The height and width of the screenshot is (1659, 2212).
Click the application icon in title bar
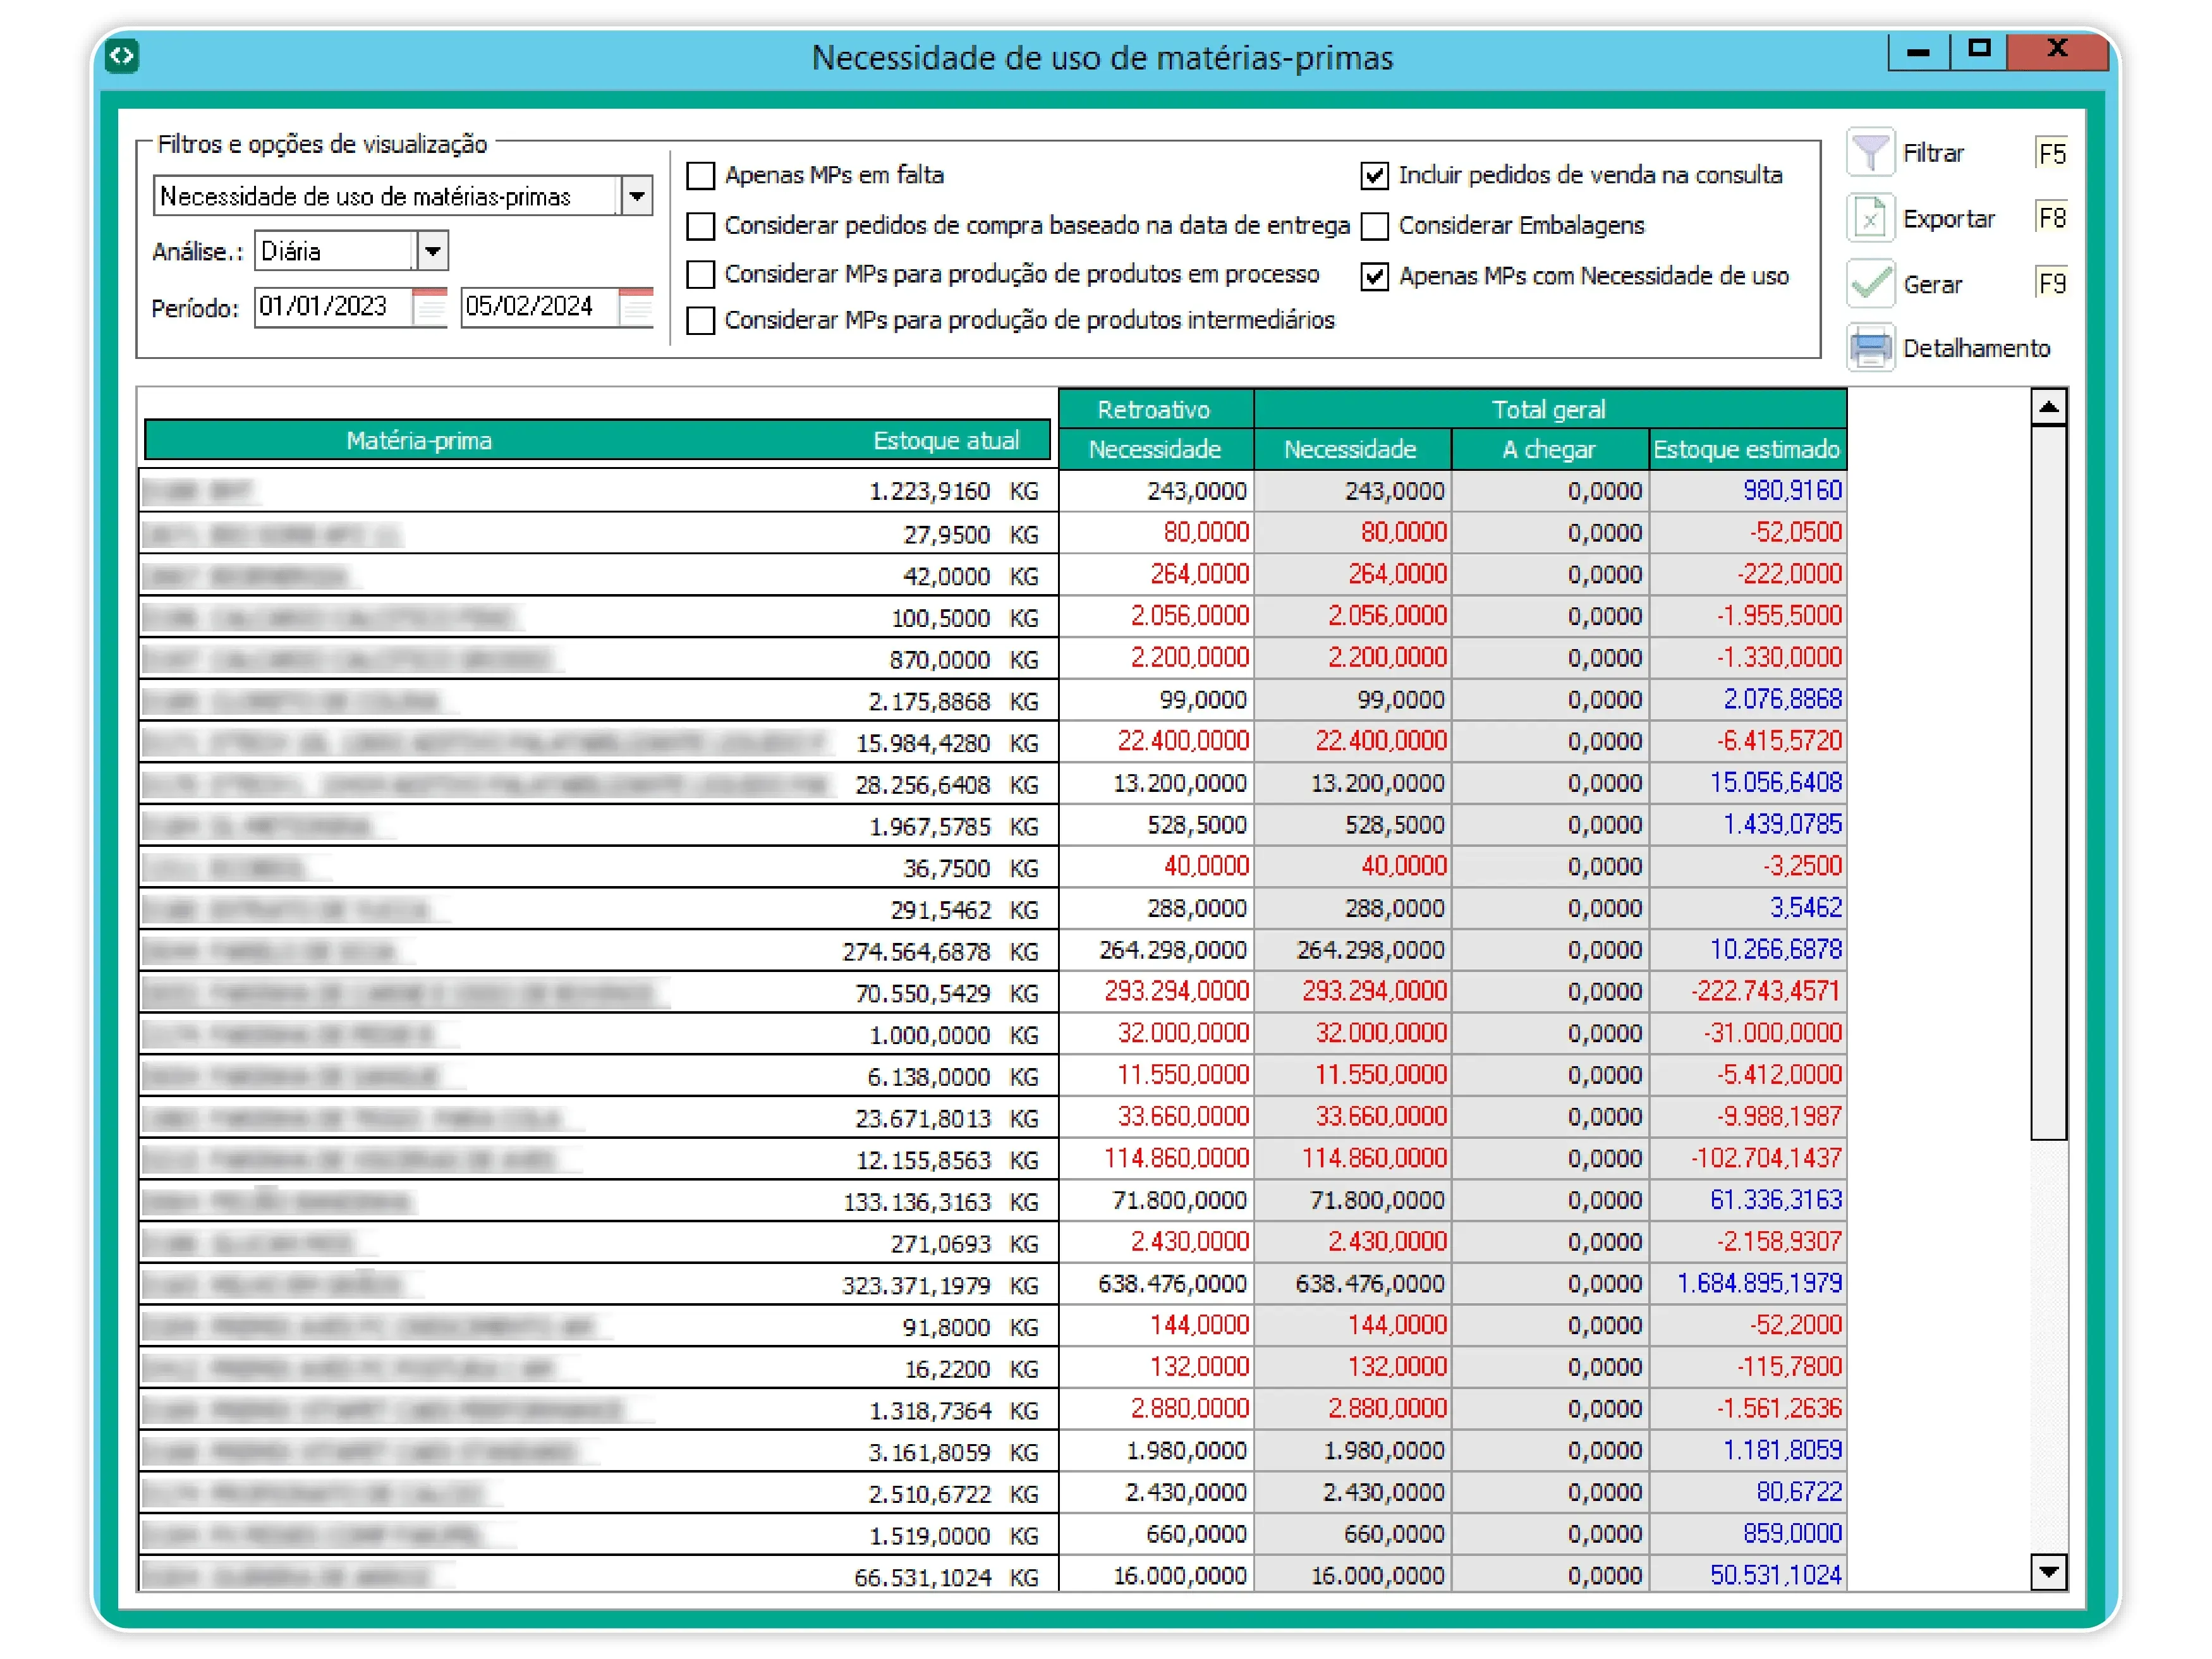point(122,56)
